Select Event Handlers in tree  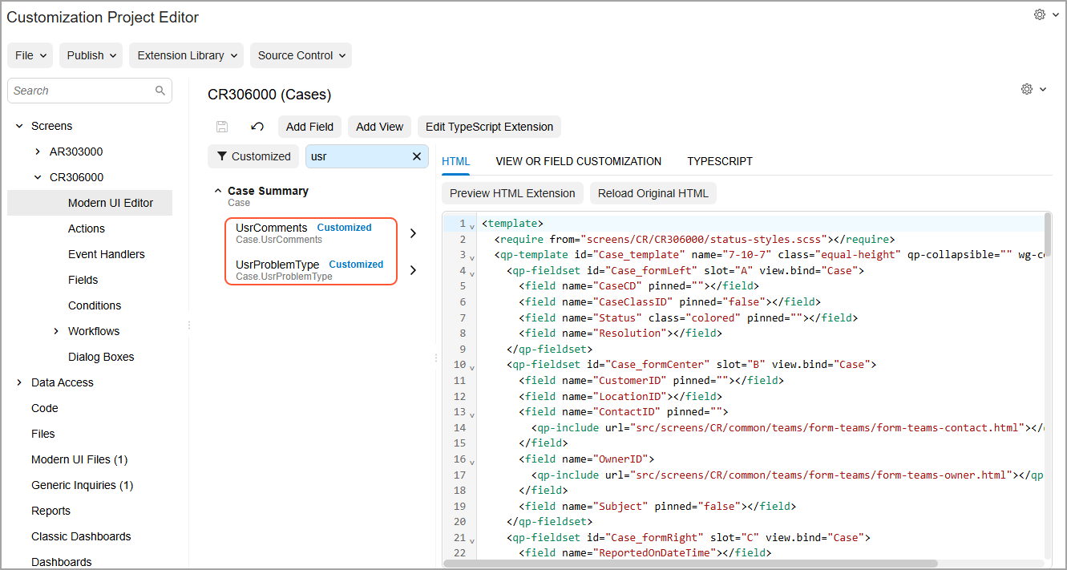(107, 254)
